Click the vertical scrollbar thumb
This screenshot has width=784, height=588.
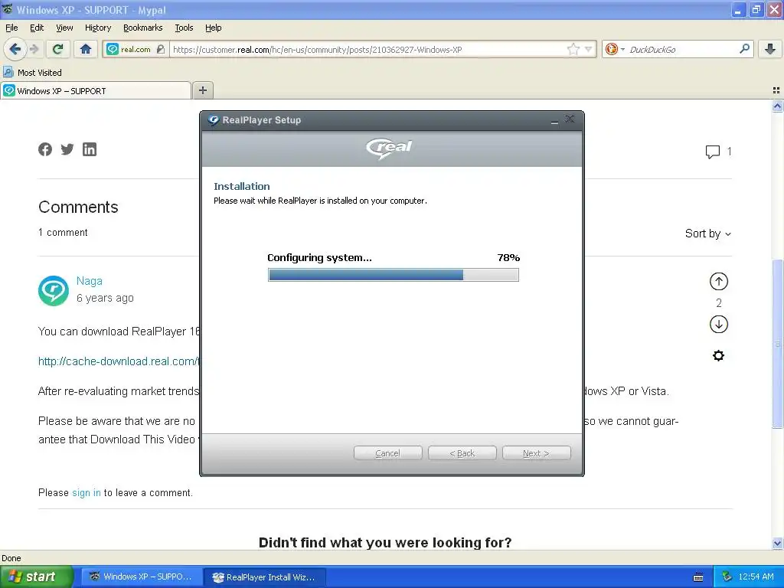(777, 343)
